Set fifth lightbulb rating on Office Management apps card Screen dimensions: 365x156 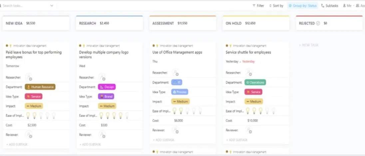click(x=200, y=111)
